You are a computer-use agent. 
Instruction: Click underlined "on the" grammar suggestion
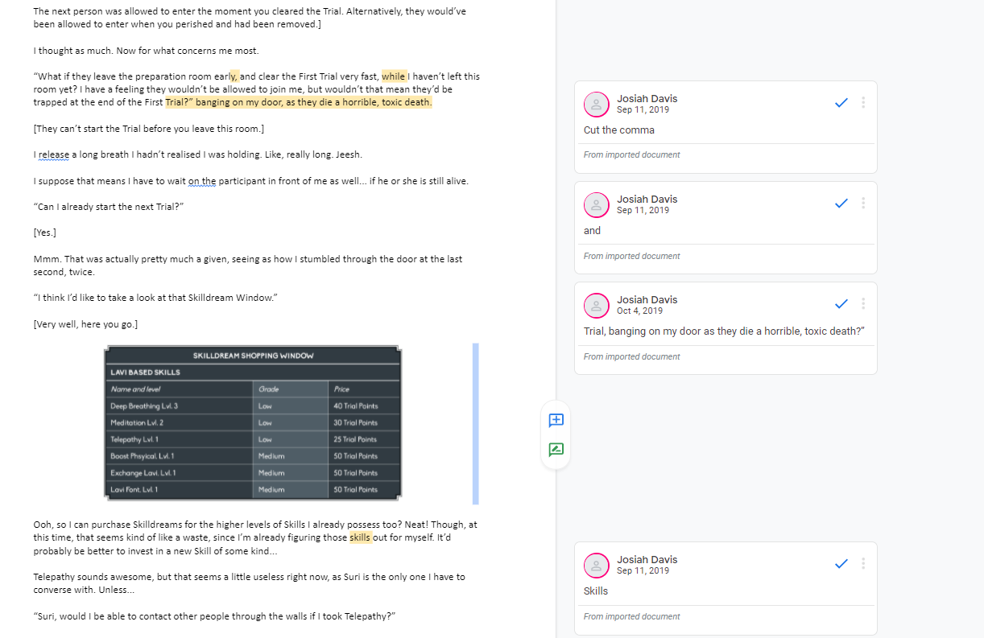pos(202,181)
